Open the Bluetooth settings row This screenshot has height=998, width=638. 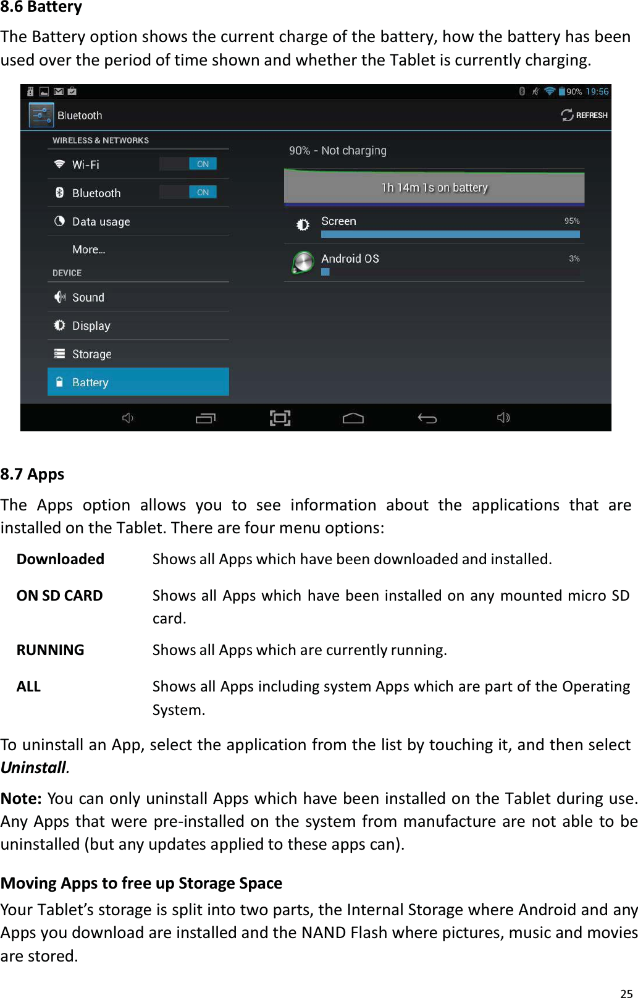click(x=138, y=193)
